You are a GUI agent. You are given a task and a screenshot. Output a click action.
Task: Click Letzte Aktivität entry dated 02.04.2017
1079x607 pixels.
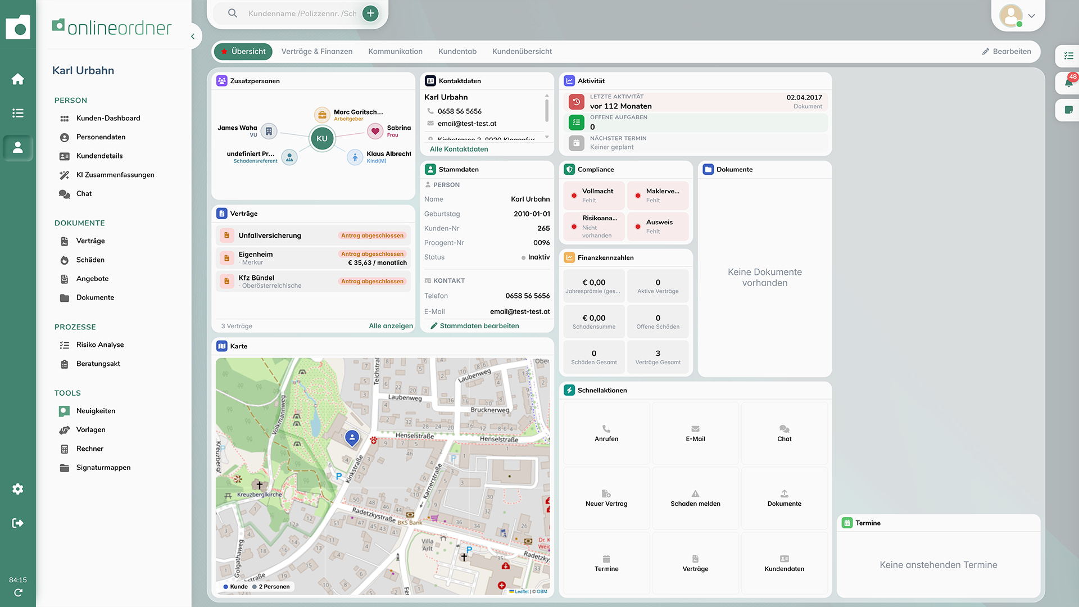pyautogui.click(x=696, y=102)
